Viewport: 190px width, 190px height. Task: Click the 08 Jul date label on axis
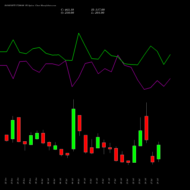[73, 181]
